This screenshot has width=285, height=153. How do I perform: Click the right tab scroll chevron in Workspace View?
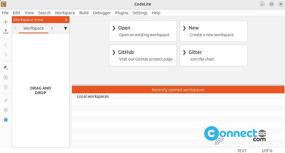coord(52,28)
